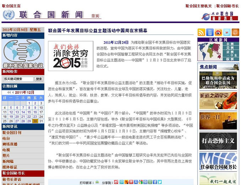Select December 30 in the calendar

pos(35,121)
